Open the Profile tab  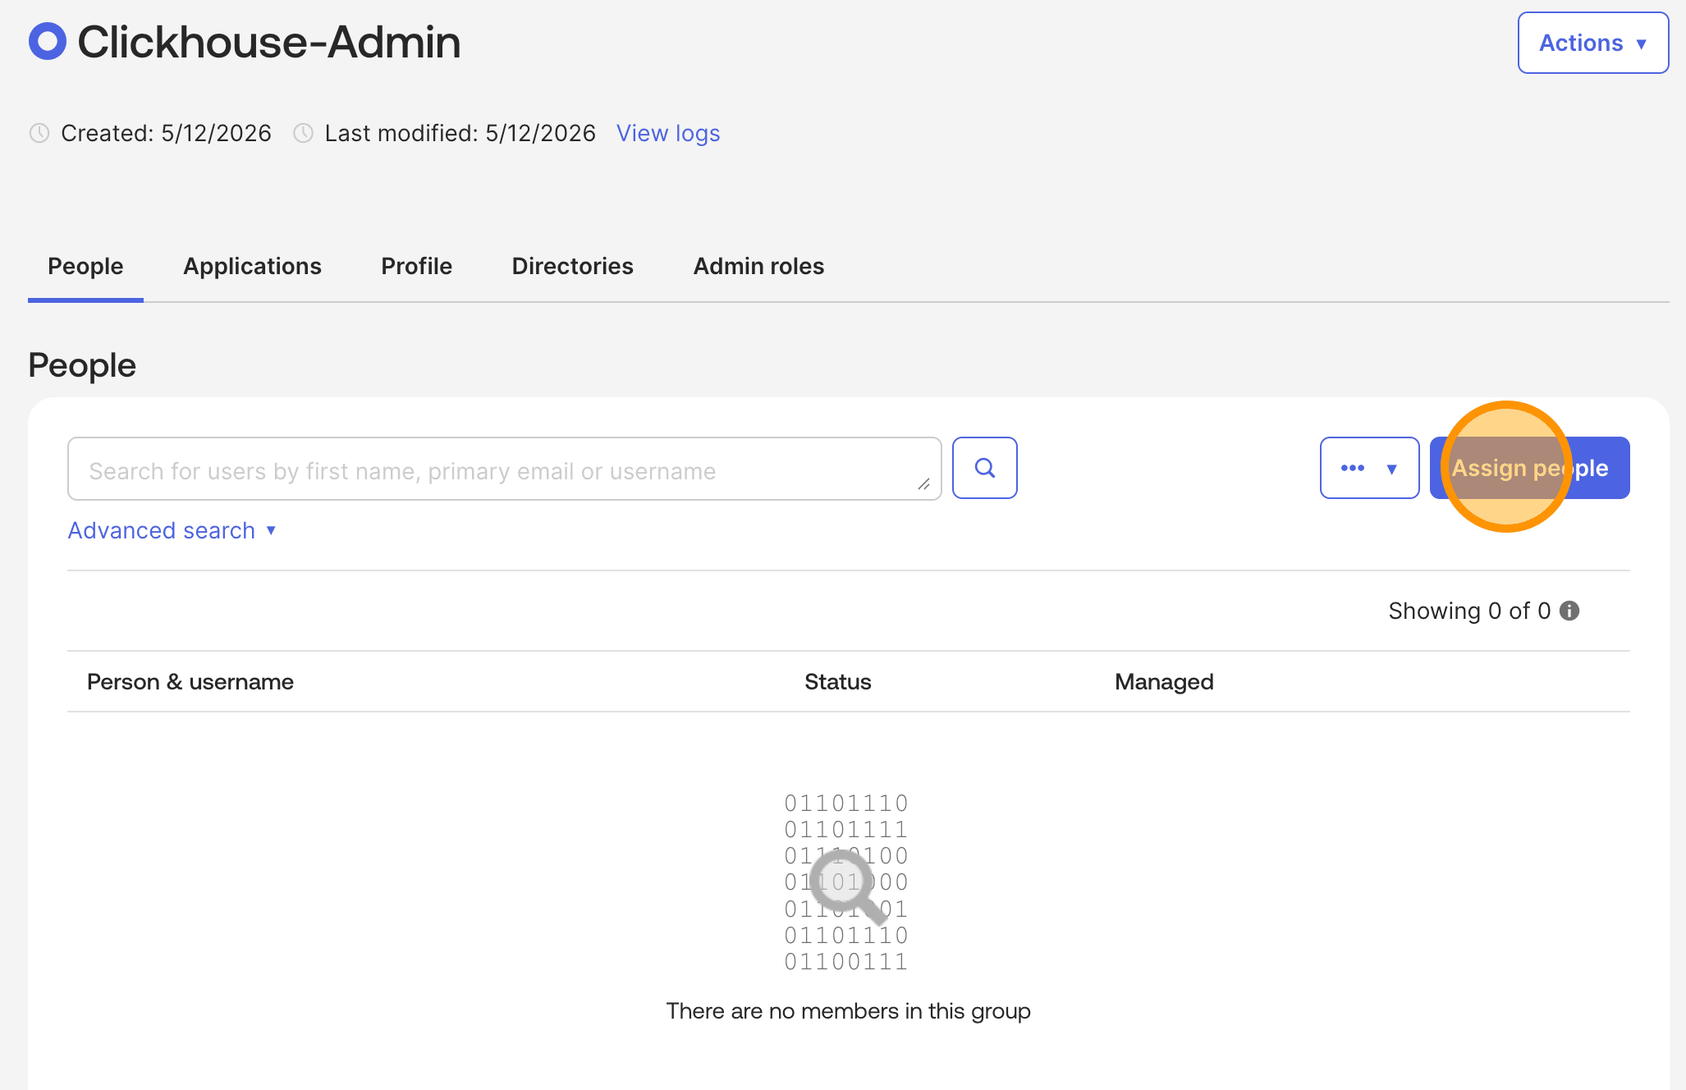(416, 266)
